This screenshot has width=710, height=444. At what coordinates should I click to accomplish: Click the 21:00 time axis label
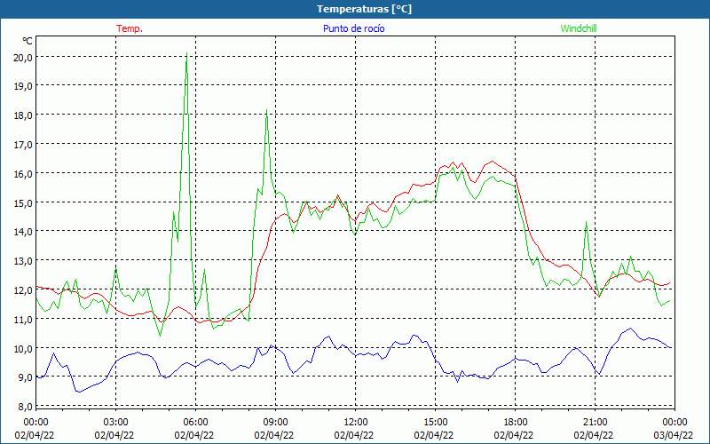tap(595, 423)
